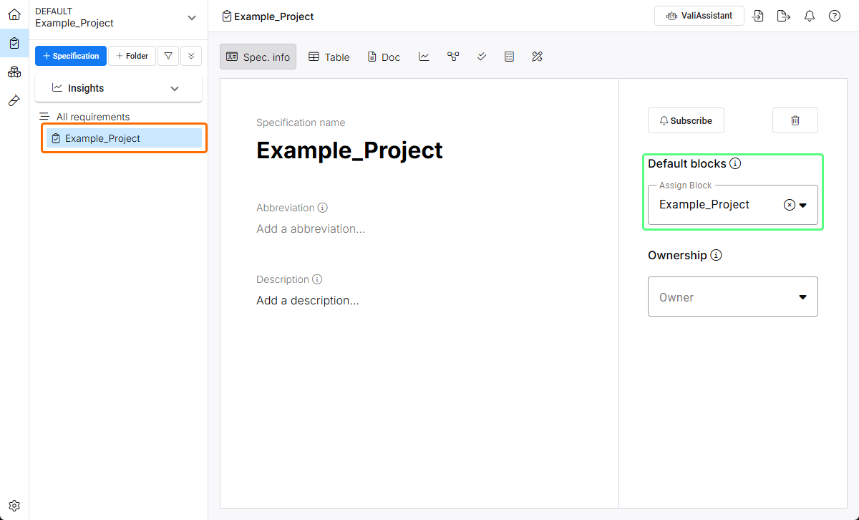The height and width of the screenshot is (520, 859).
Task: Clear the assigned block Example_Project
Action: (x=789, y=205)
